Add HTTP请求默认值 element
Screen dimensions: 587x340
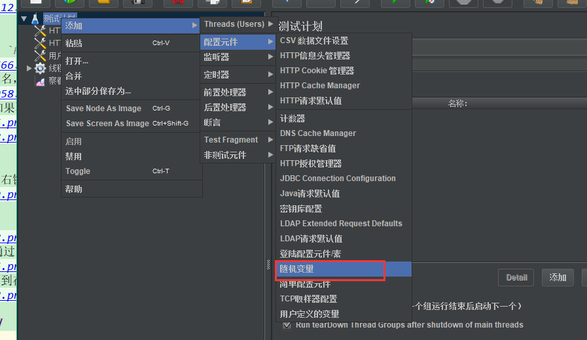pos(344,101)
